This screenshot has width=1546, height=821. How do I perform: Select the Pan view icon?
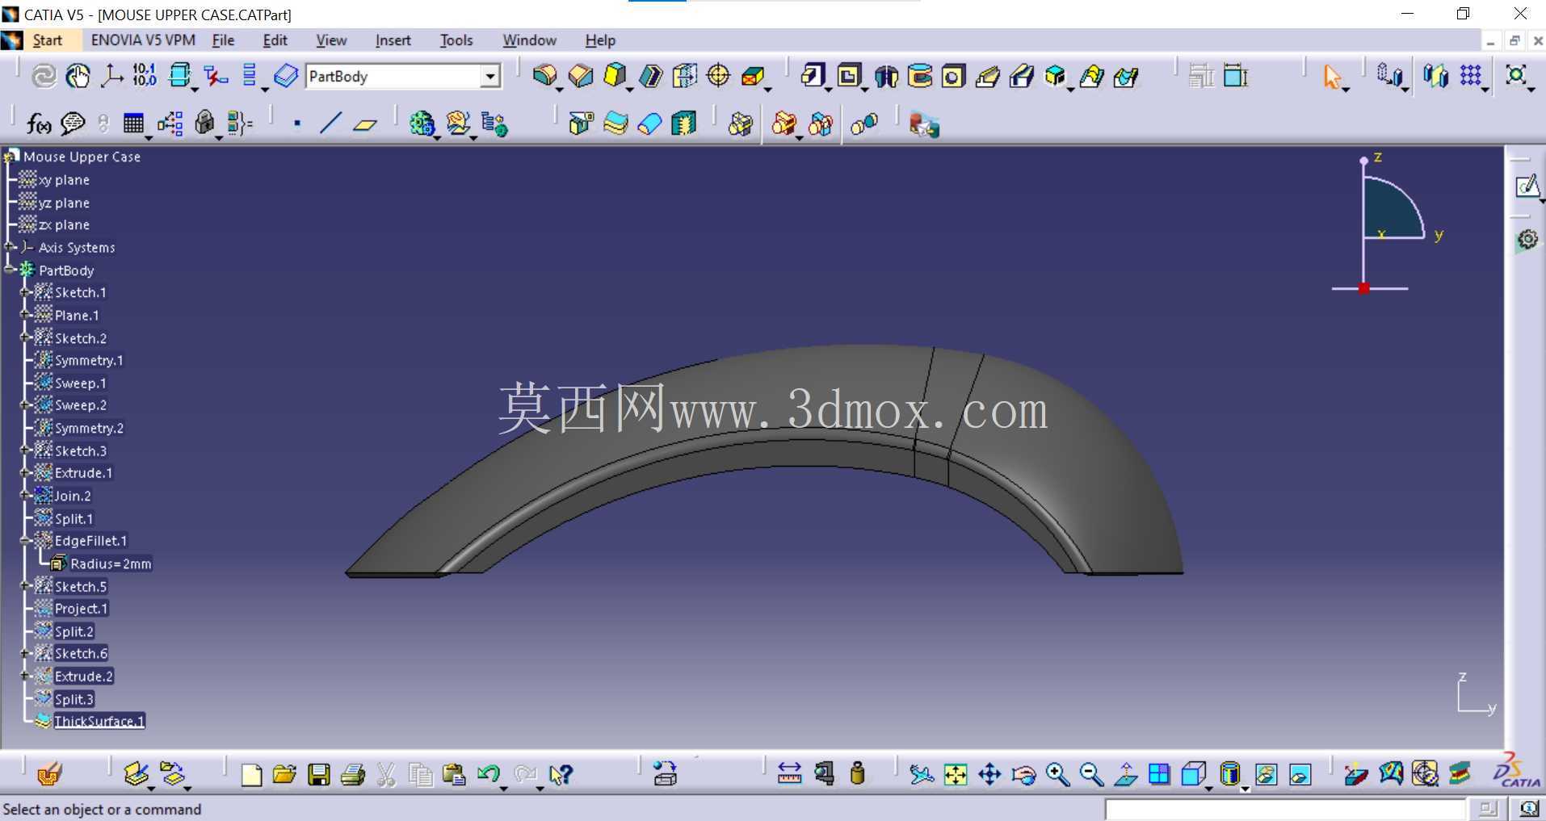click(x=989, y=774)
